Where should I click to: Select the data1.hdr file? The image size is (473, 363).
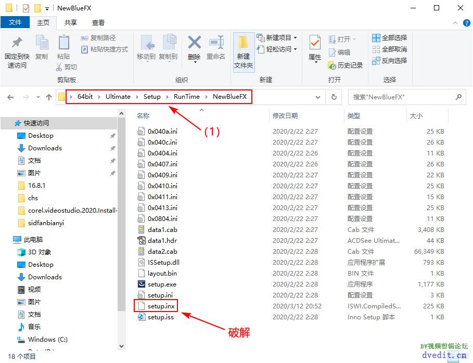[x=162, y=241]
